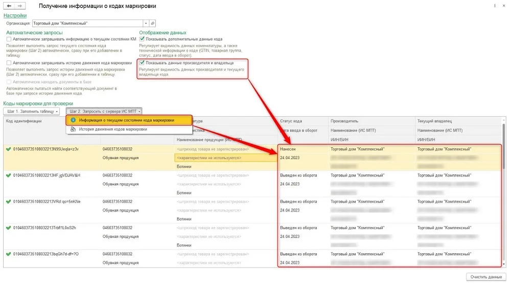The image size is (511, 284).
Task: Click the 'Очистить данные' button
Action: [x=486, y=277]
